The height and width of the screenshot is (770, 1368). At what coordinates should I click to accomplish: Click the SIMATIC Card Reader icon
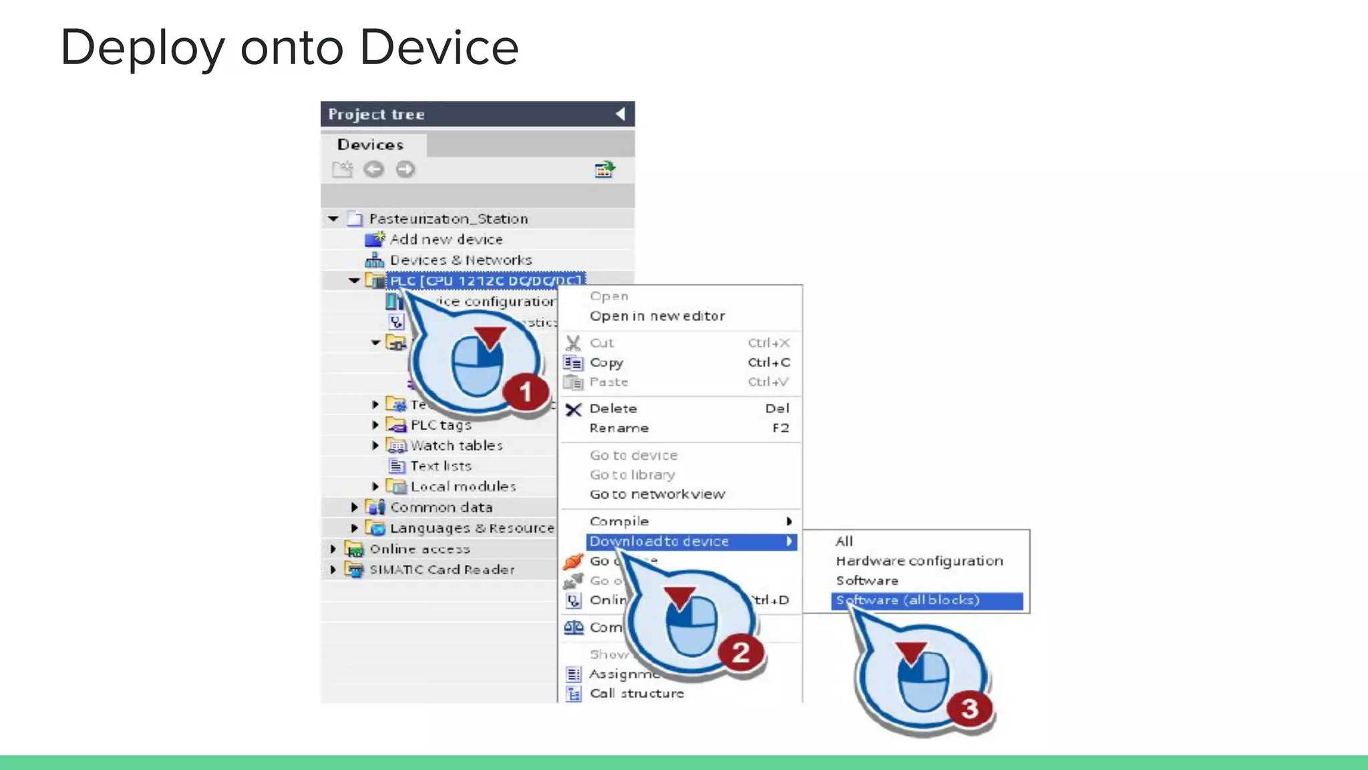click(354, 569)
